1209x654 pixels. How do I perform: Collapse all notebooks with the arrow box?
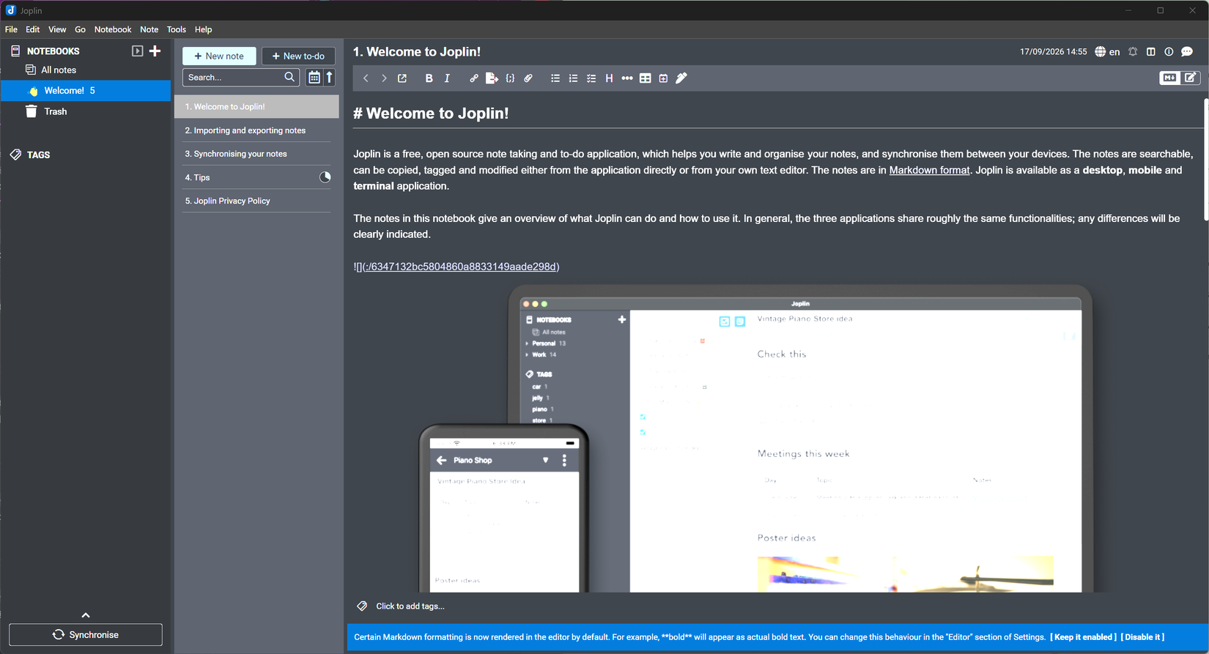pos(137,51)
